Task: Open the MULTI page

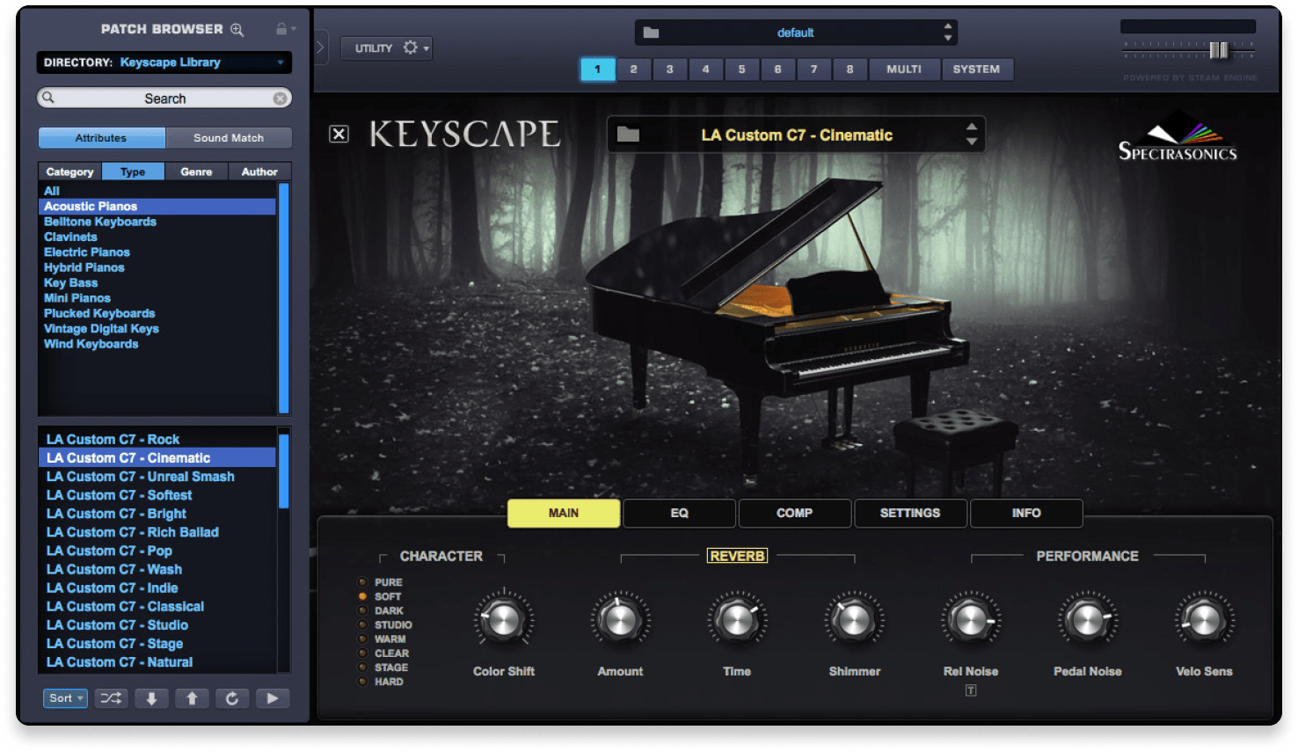Action: [904, 69]
